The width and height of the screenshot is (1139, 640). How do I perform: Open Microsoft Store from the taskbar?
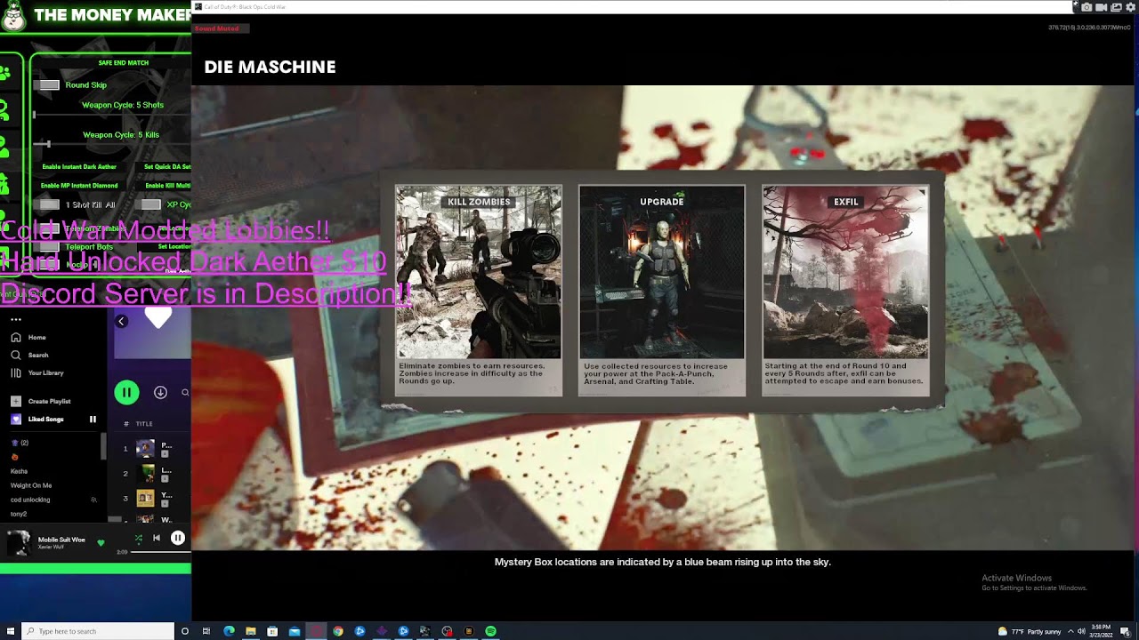point(272,631)
